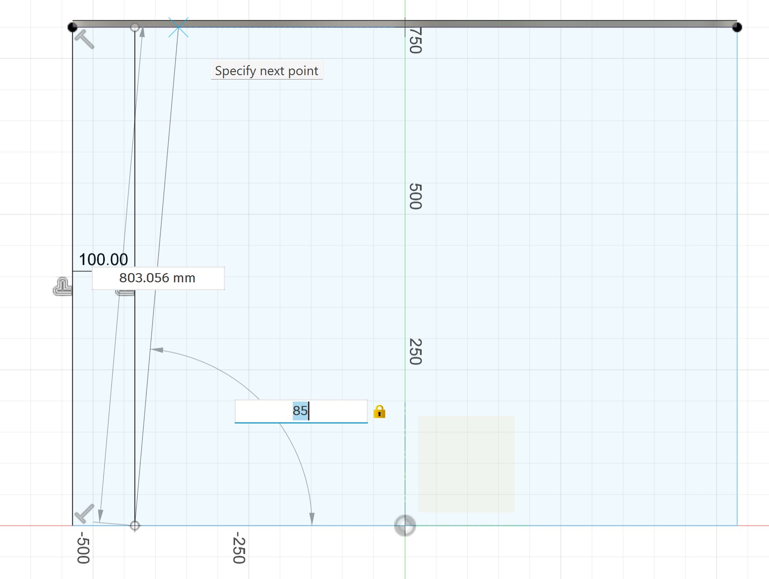
Task: Click the 250 vertical axis label
Action: (415, 352)
